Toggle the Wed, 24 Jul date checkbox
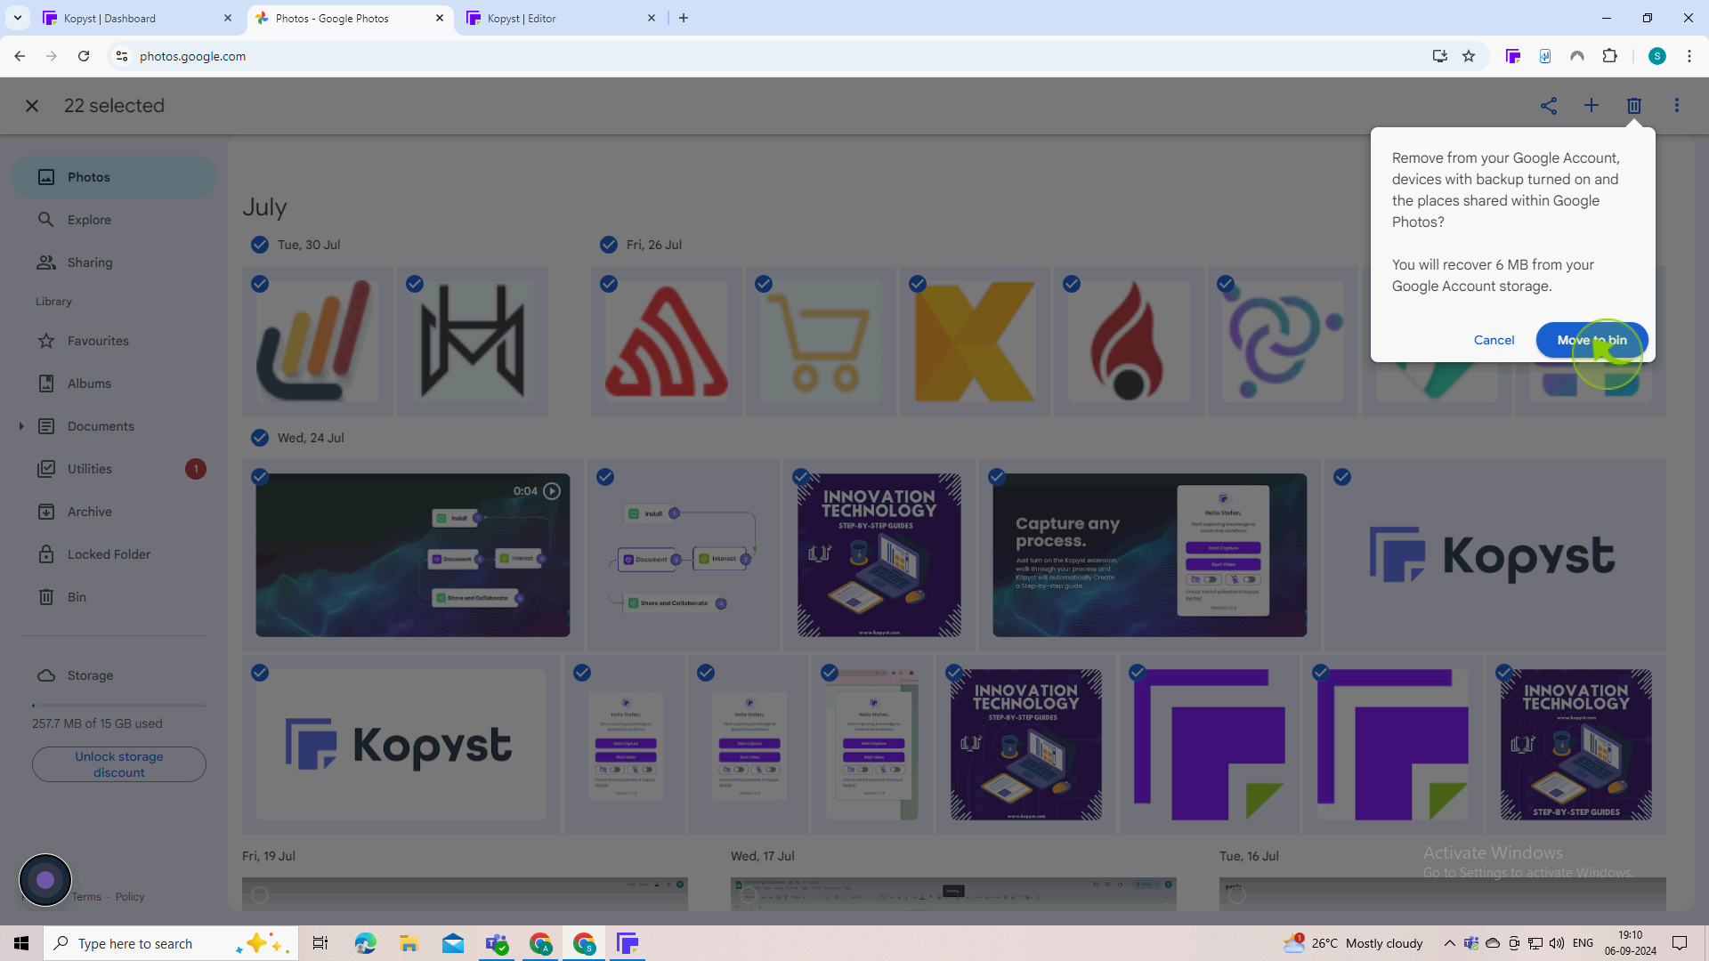 click(259, 438)
